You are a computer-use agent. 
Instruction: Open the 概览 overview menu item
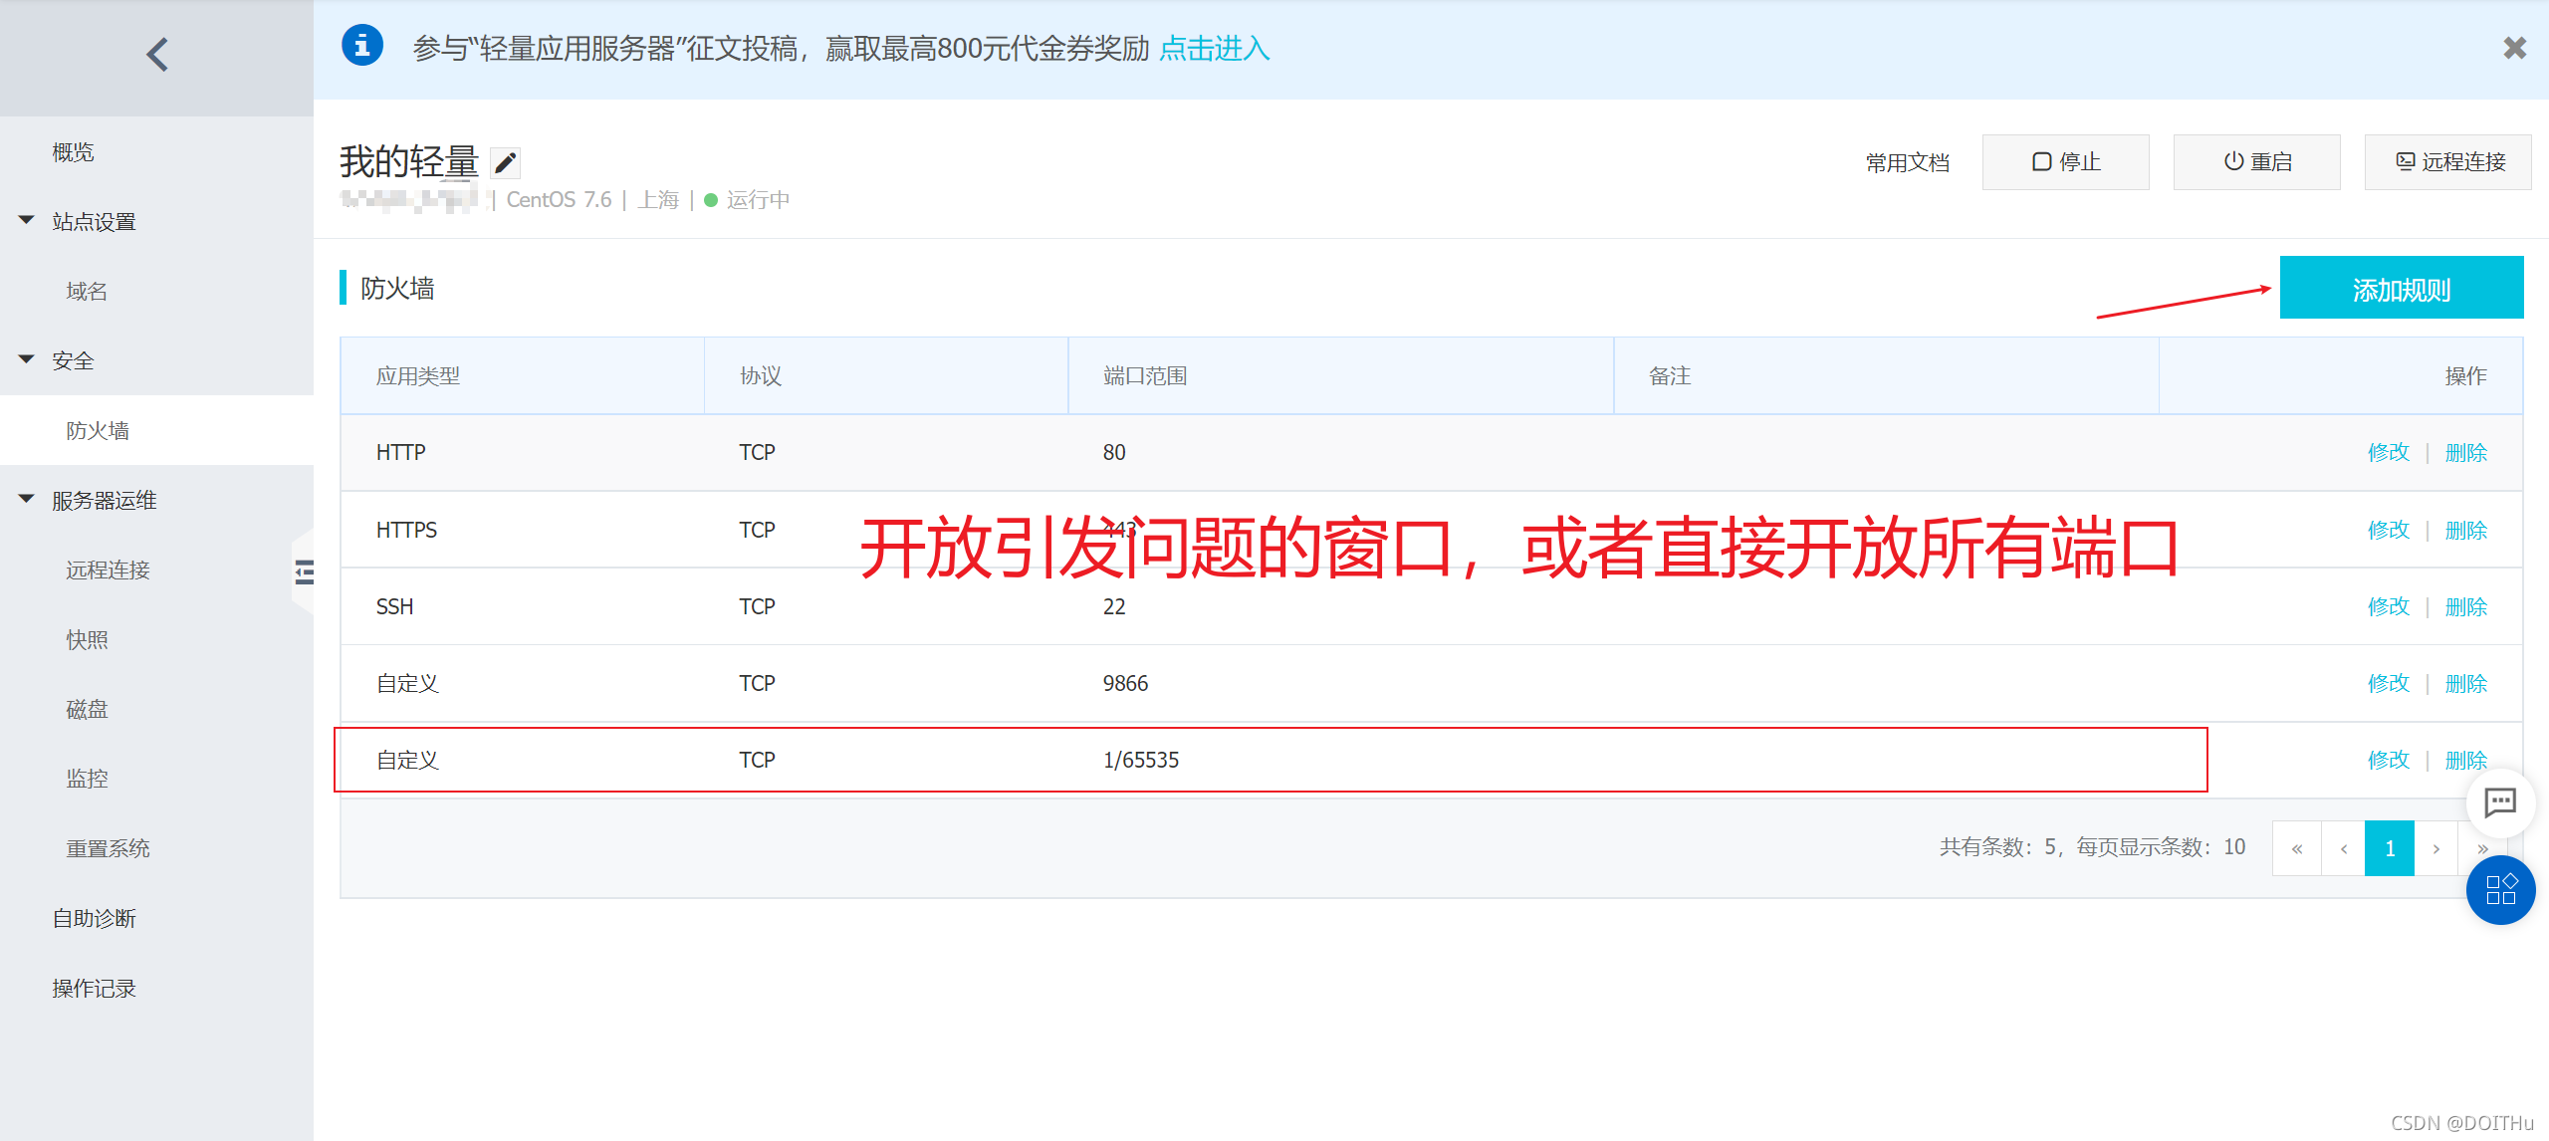73,152
